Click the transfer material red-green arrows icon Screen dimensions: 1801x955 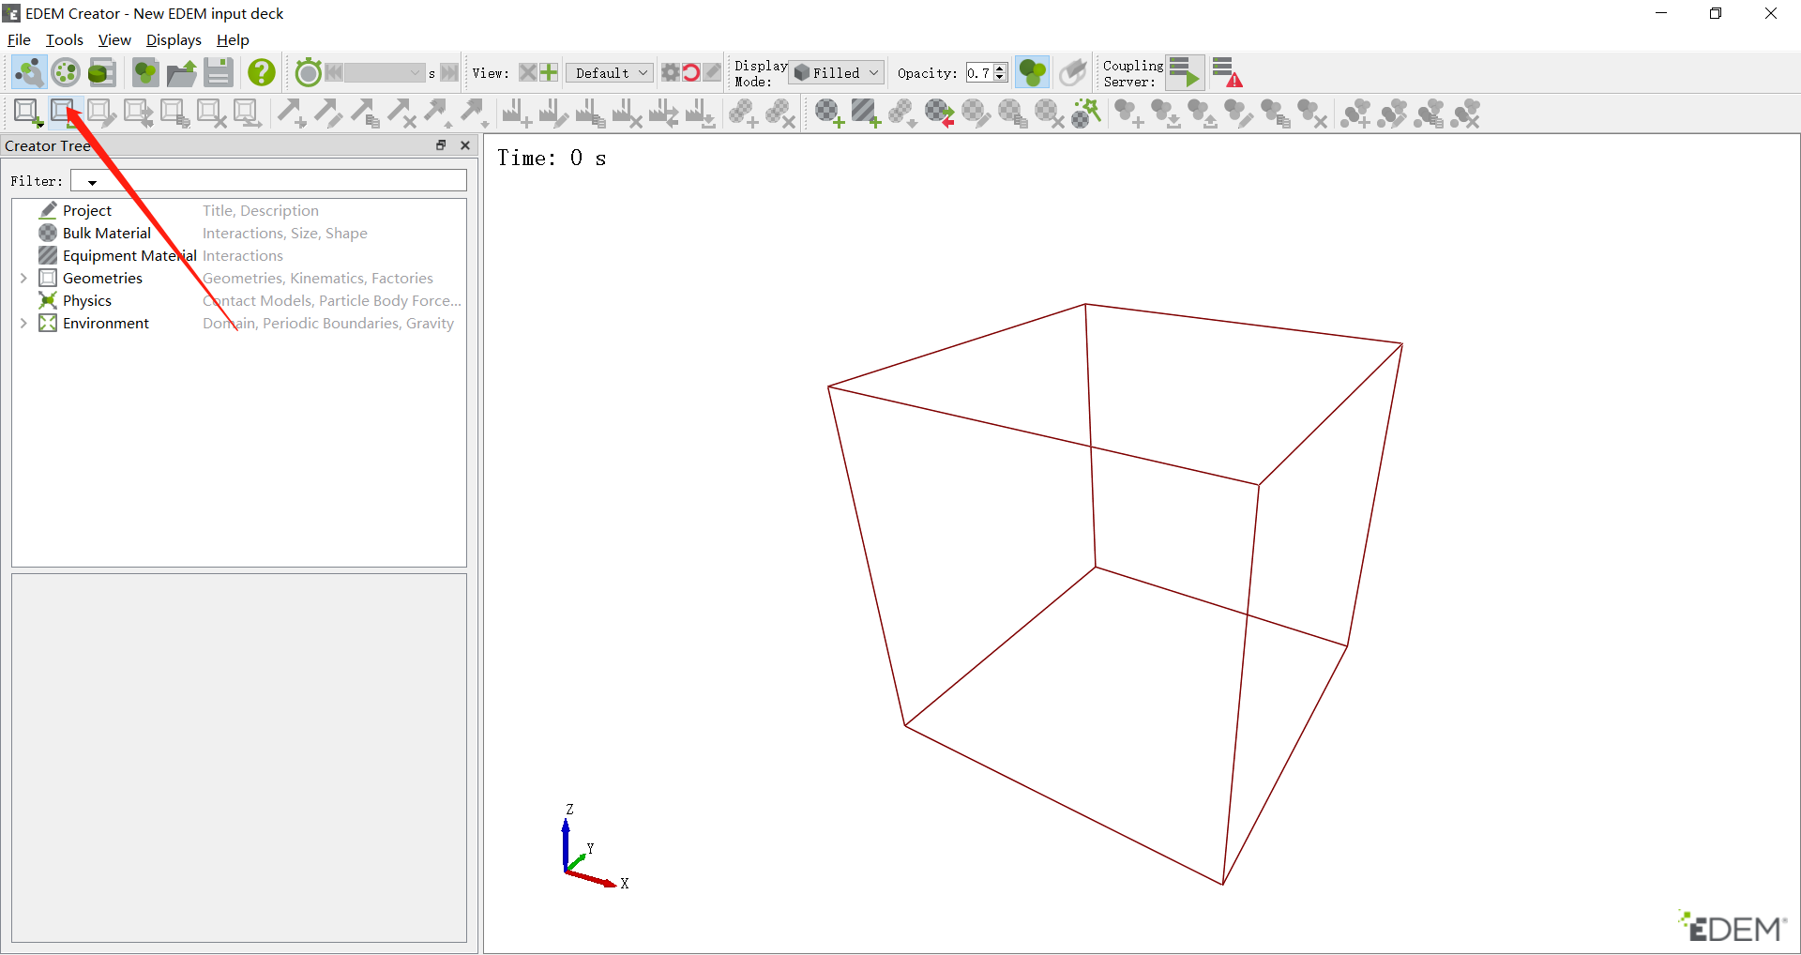tap(939, 113)
